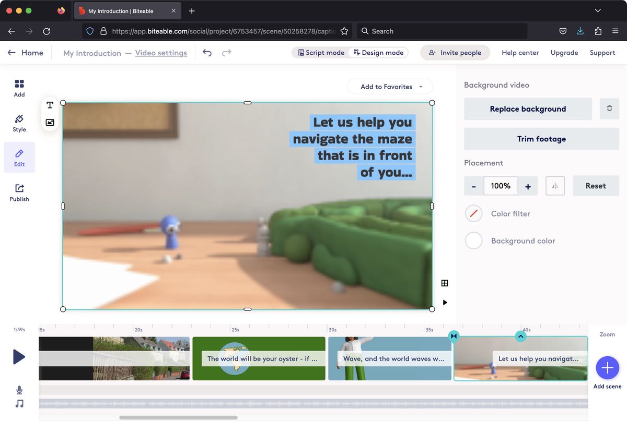The height and width of the screenshot is (421, 627).
Task: Switch to Design mode
Action: pyautogui.click(x=378, y=52)
